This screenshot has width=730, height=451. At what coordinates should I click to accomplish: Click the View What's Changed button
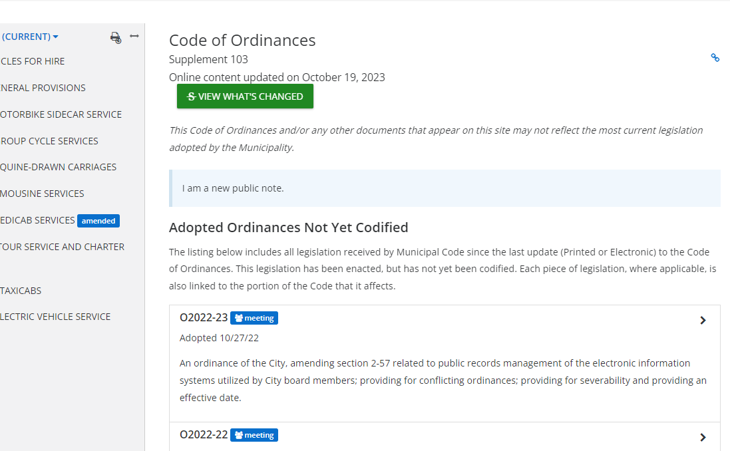245,96
